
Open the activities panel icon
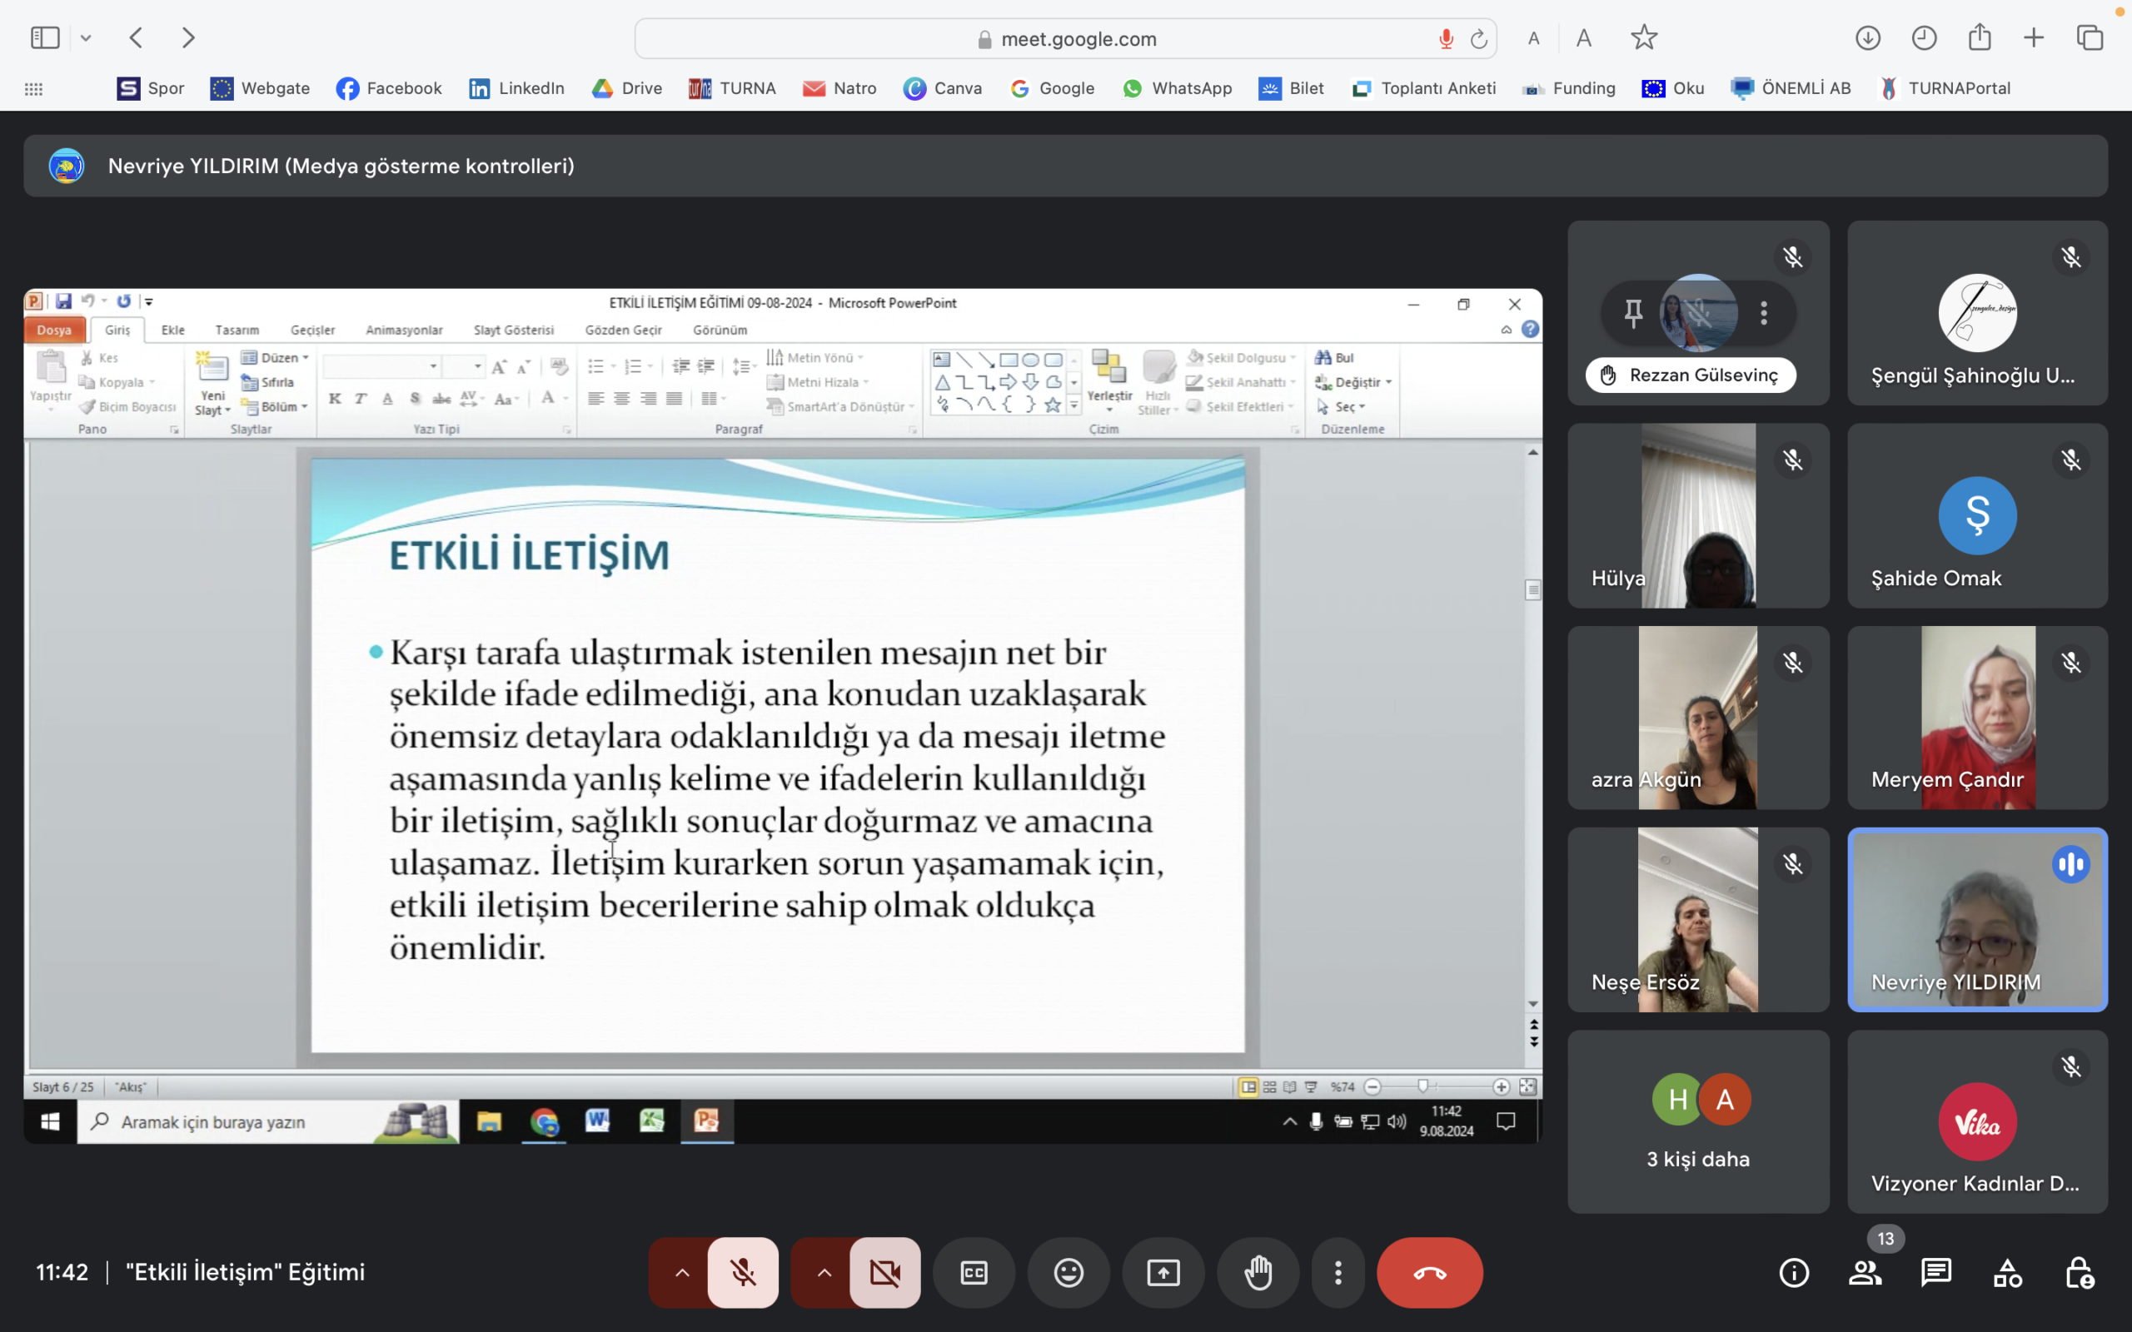tap(2008, 1272)
